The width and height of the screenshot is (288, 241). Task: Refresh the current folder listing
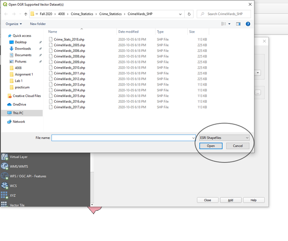pos(190,14)
